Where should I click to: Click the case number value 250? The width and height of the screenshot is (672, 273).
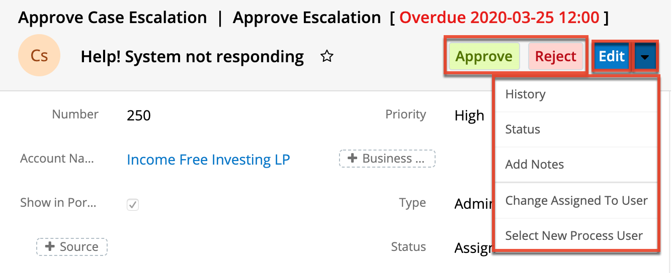click(x=139, y=116)
